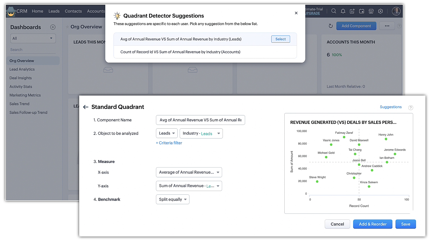The height and width of the screenshot is (241, 430).
Task: Open the notifications bell
Action: (343, 11)
